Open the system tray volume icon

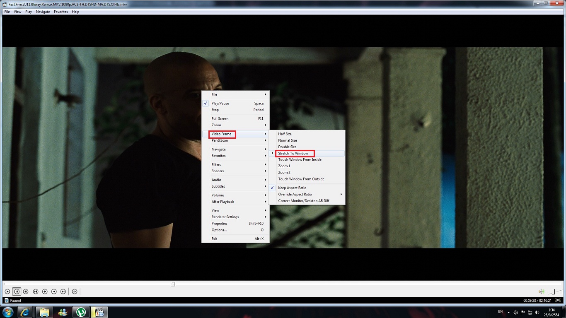click(x=537, y=312)
